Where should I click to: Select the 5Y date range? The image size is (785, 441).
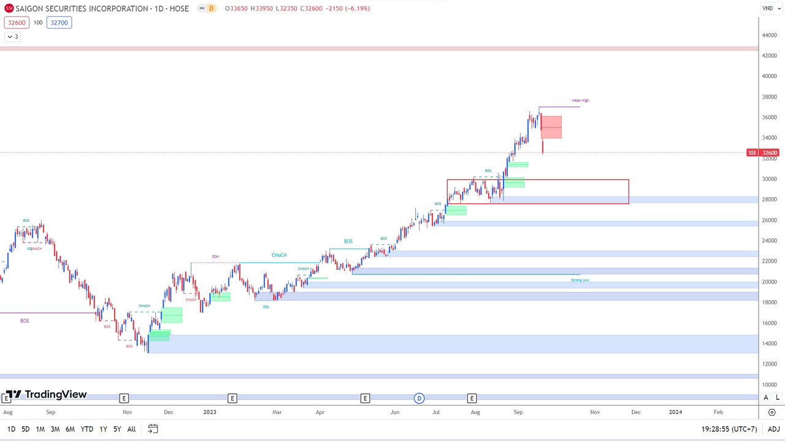tap(117, 429)
